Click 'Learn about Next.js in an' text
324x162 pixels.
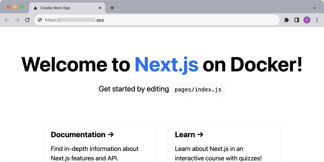(x=209, y=149)
